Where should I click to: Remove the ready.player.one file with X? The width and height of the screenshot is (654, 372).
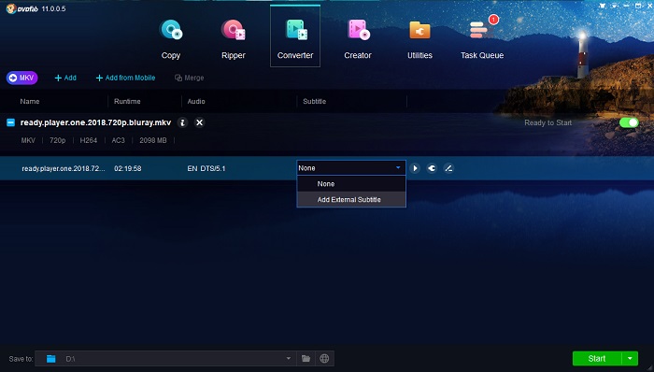[x=200, y=122]
